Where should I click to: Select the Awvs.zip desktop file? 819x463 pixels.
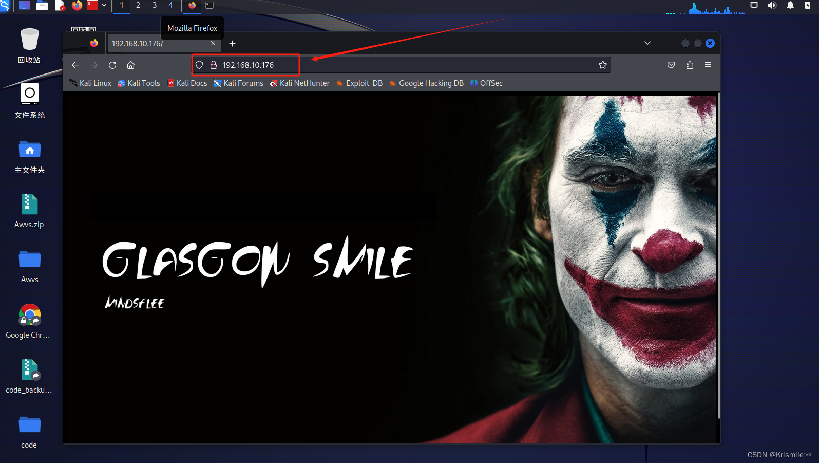click(x=29, y=211)
